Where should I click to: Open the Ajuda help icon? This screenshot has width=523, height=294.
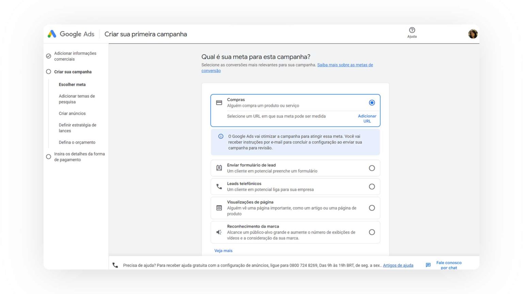[x=412, y=30]
